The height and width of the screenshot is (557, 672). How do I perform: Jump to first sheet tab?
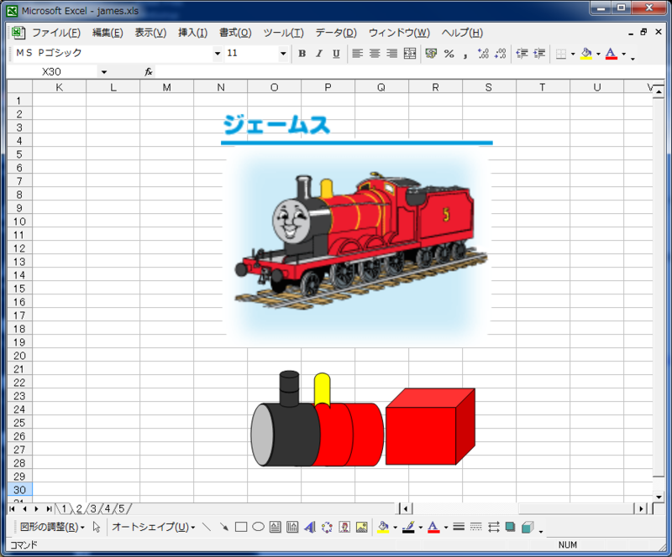coord(12,508)
